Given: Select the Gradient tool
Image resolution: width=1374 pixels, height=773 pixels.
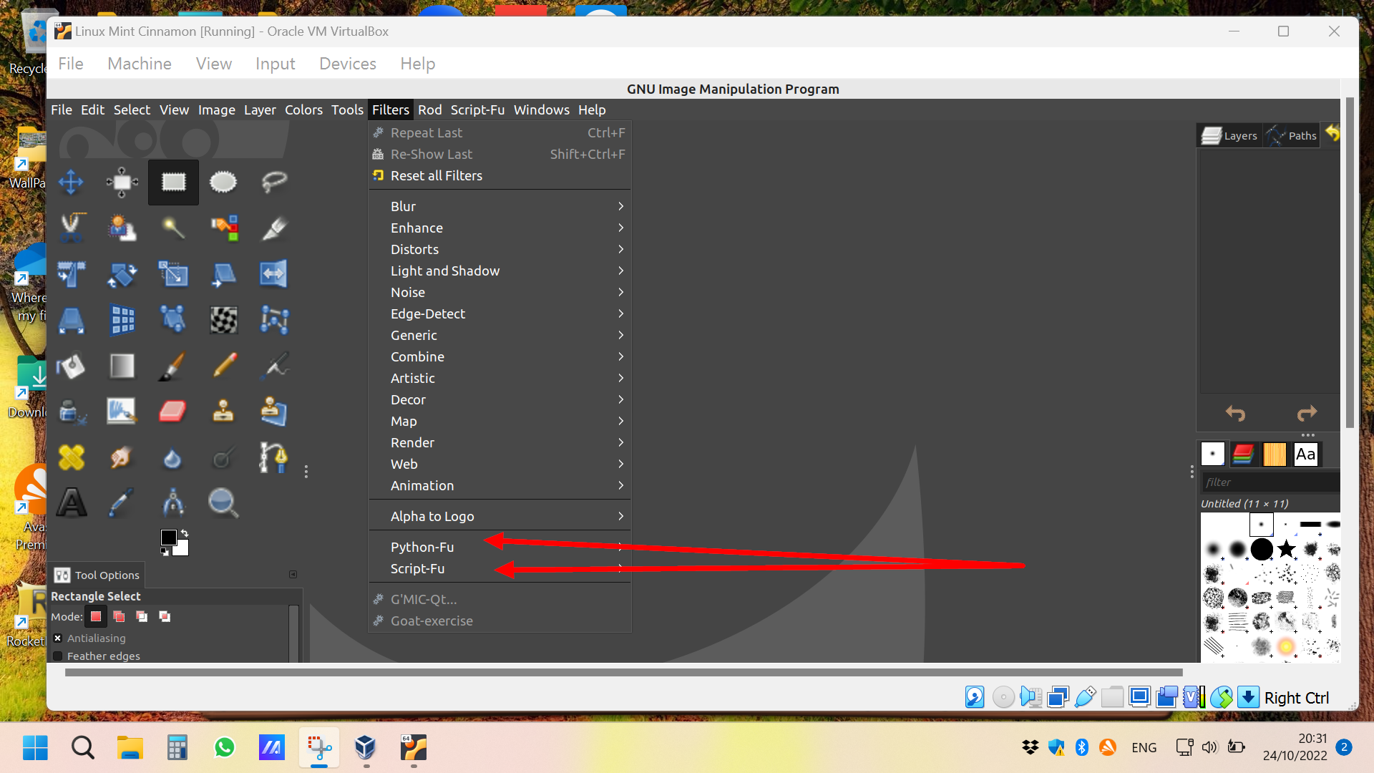Looking at the screenshot, I should 122,366.
